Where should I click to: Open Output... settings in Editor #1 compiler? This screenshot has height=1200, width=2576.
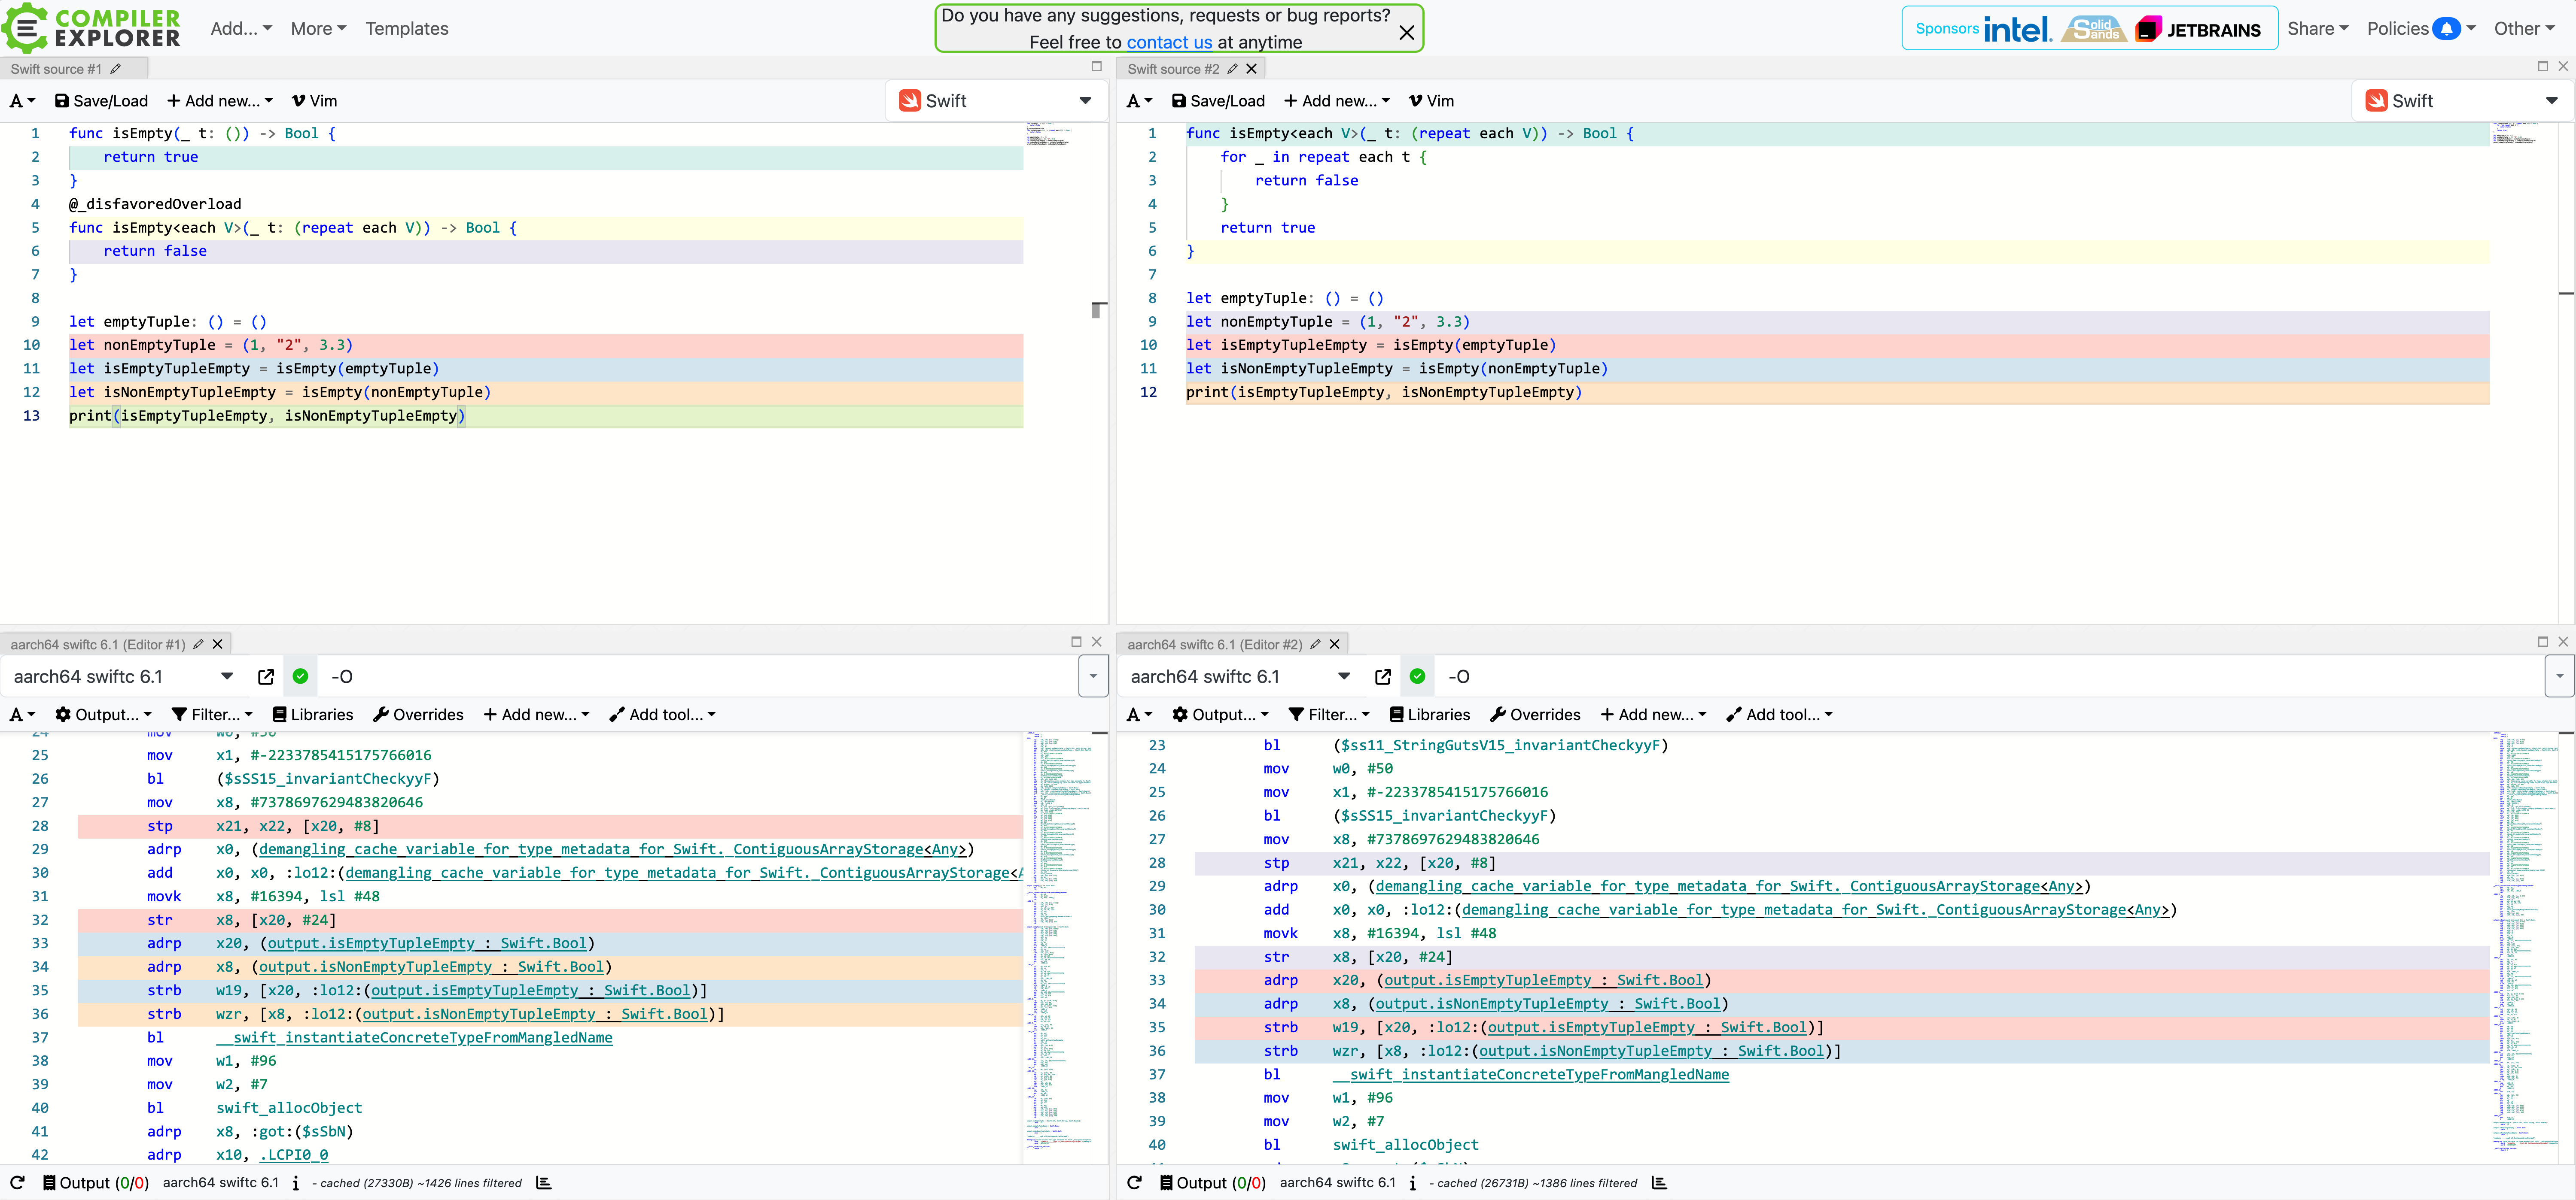(x=103, y=715)
